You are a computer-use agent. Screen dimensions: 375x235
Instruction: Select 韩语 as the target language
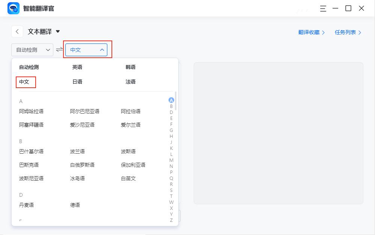[x=130, y=67]
